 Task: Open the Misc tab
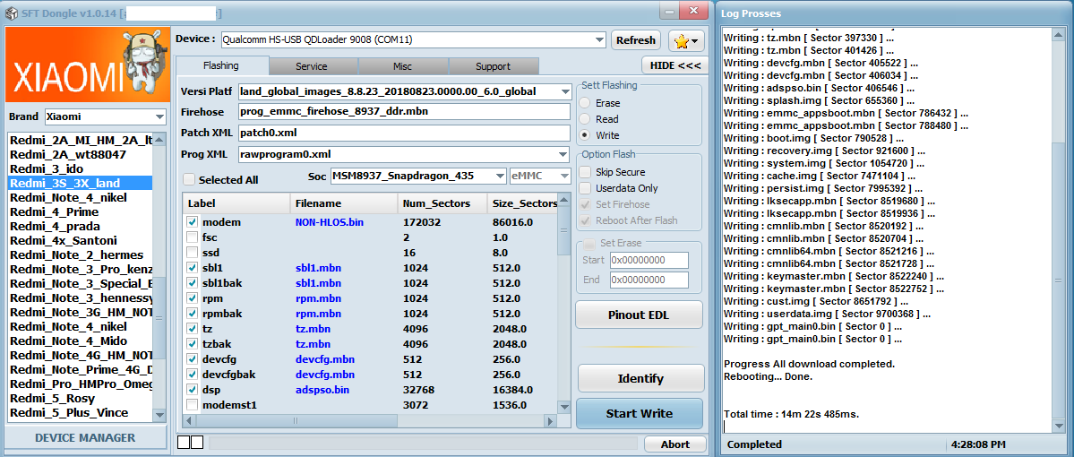pyautogui.click(x=402, y=66)
